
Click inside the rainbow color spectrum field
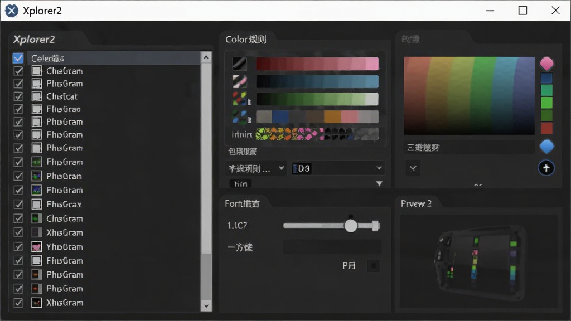point(469,96)
